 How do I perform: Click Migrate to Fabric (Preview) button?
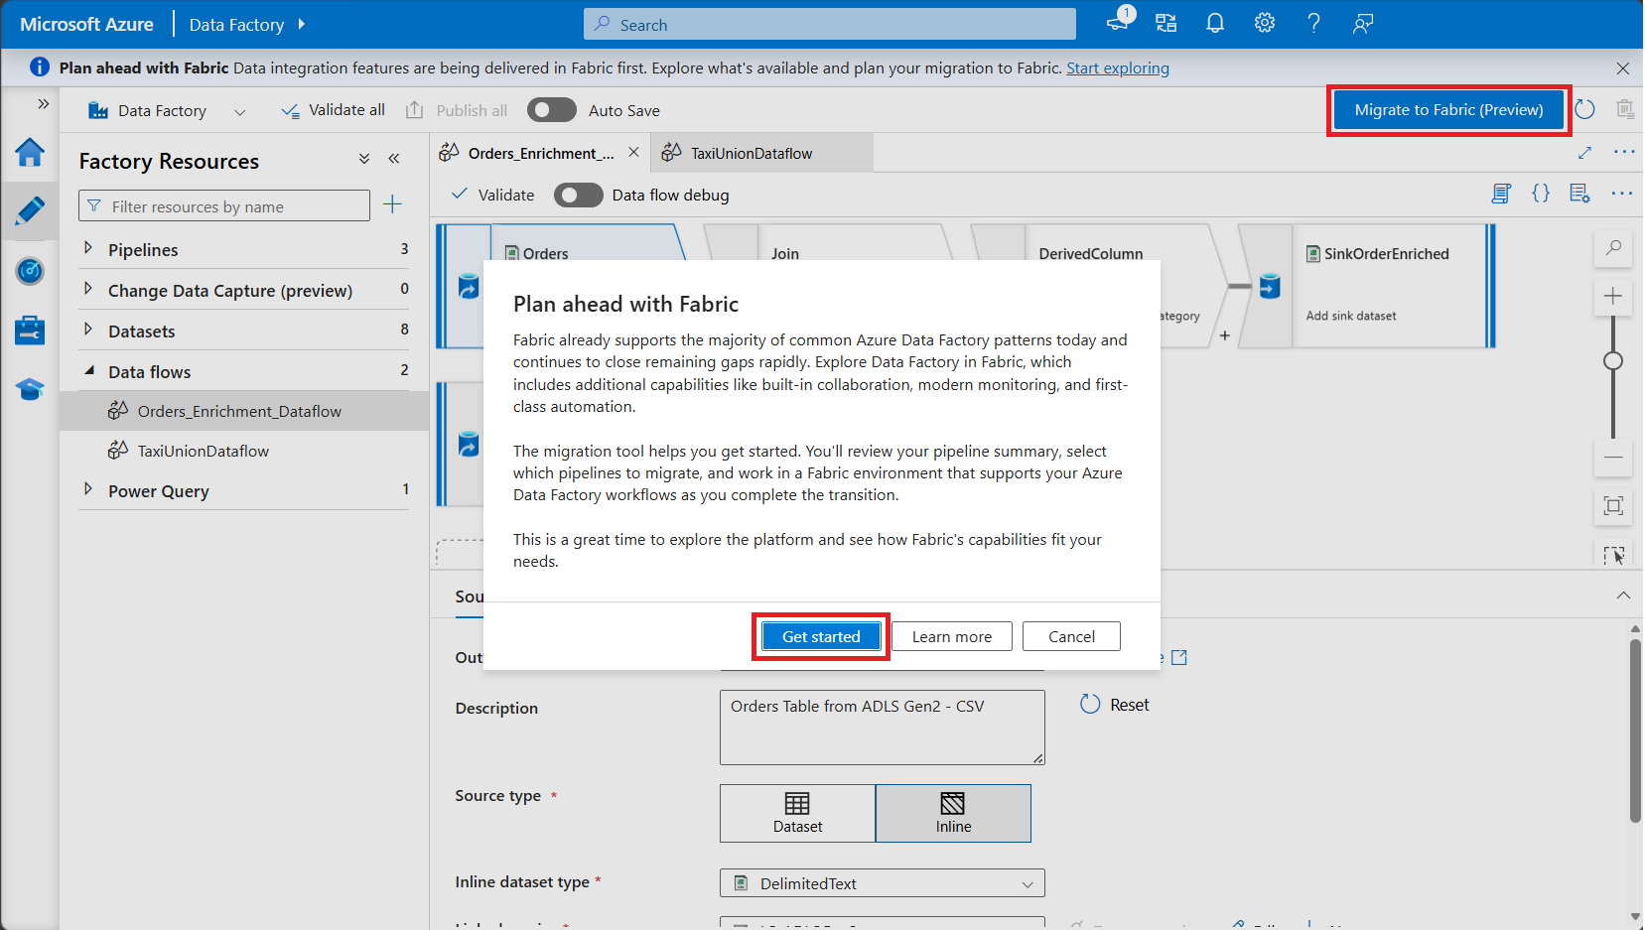pyautogui.click(x=1448, y=110)
